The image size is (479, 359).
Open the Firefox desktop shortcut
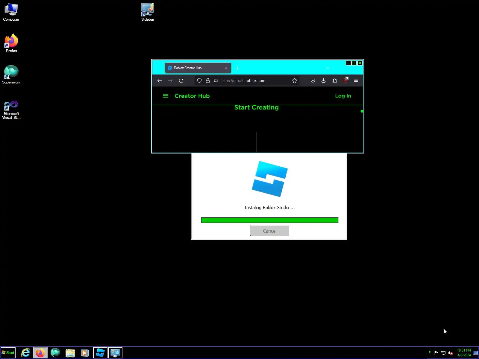11,43
